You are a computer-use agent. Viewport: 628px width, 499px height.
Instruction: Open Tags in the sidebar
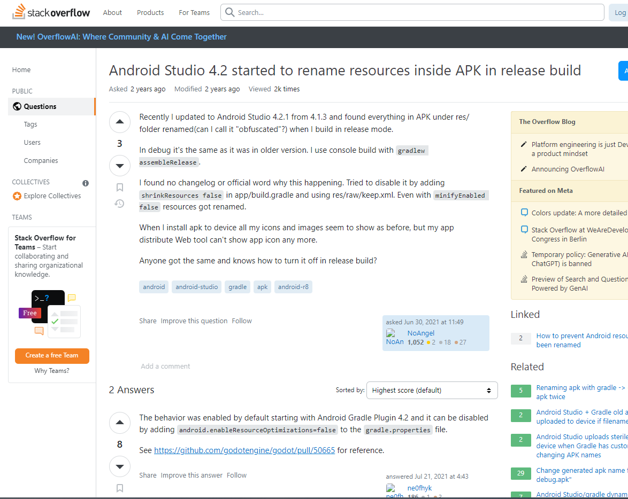coord(30,124)
